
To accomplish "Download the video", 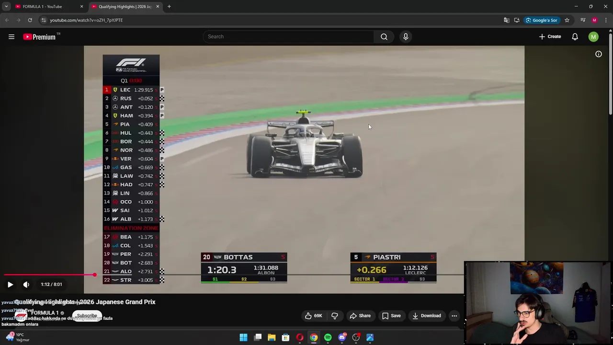I will point(427,316).
